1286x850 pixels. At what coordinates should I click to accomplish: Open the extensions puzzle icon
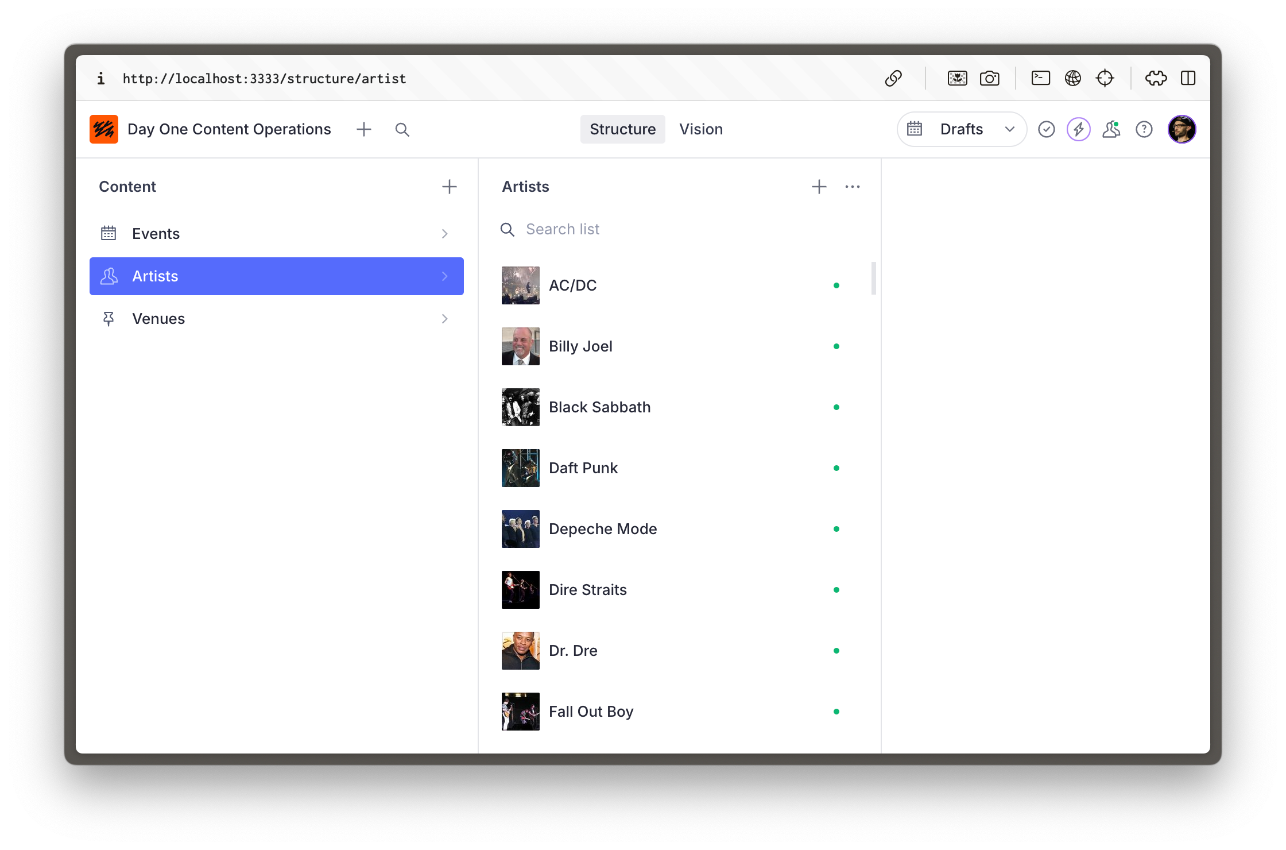1156,78
